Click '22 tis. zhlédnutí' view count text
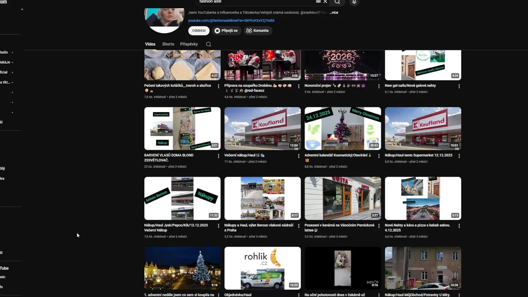Image resolution: width=528 pixels, height=297 pixels. coord(155,167)
